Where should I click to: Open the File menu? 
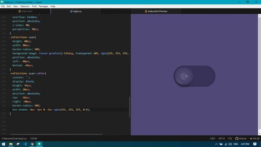[3, 7]
